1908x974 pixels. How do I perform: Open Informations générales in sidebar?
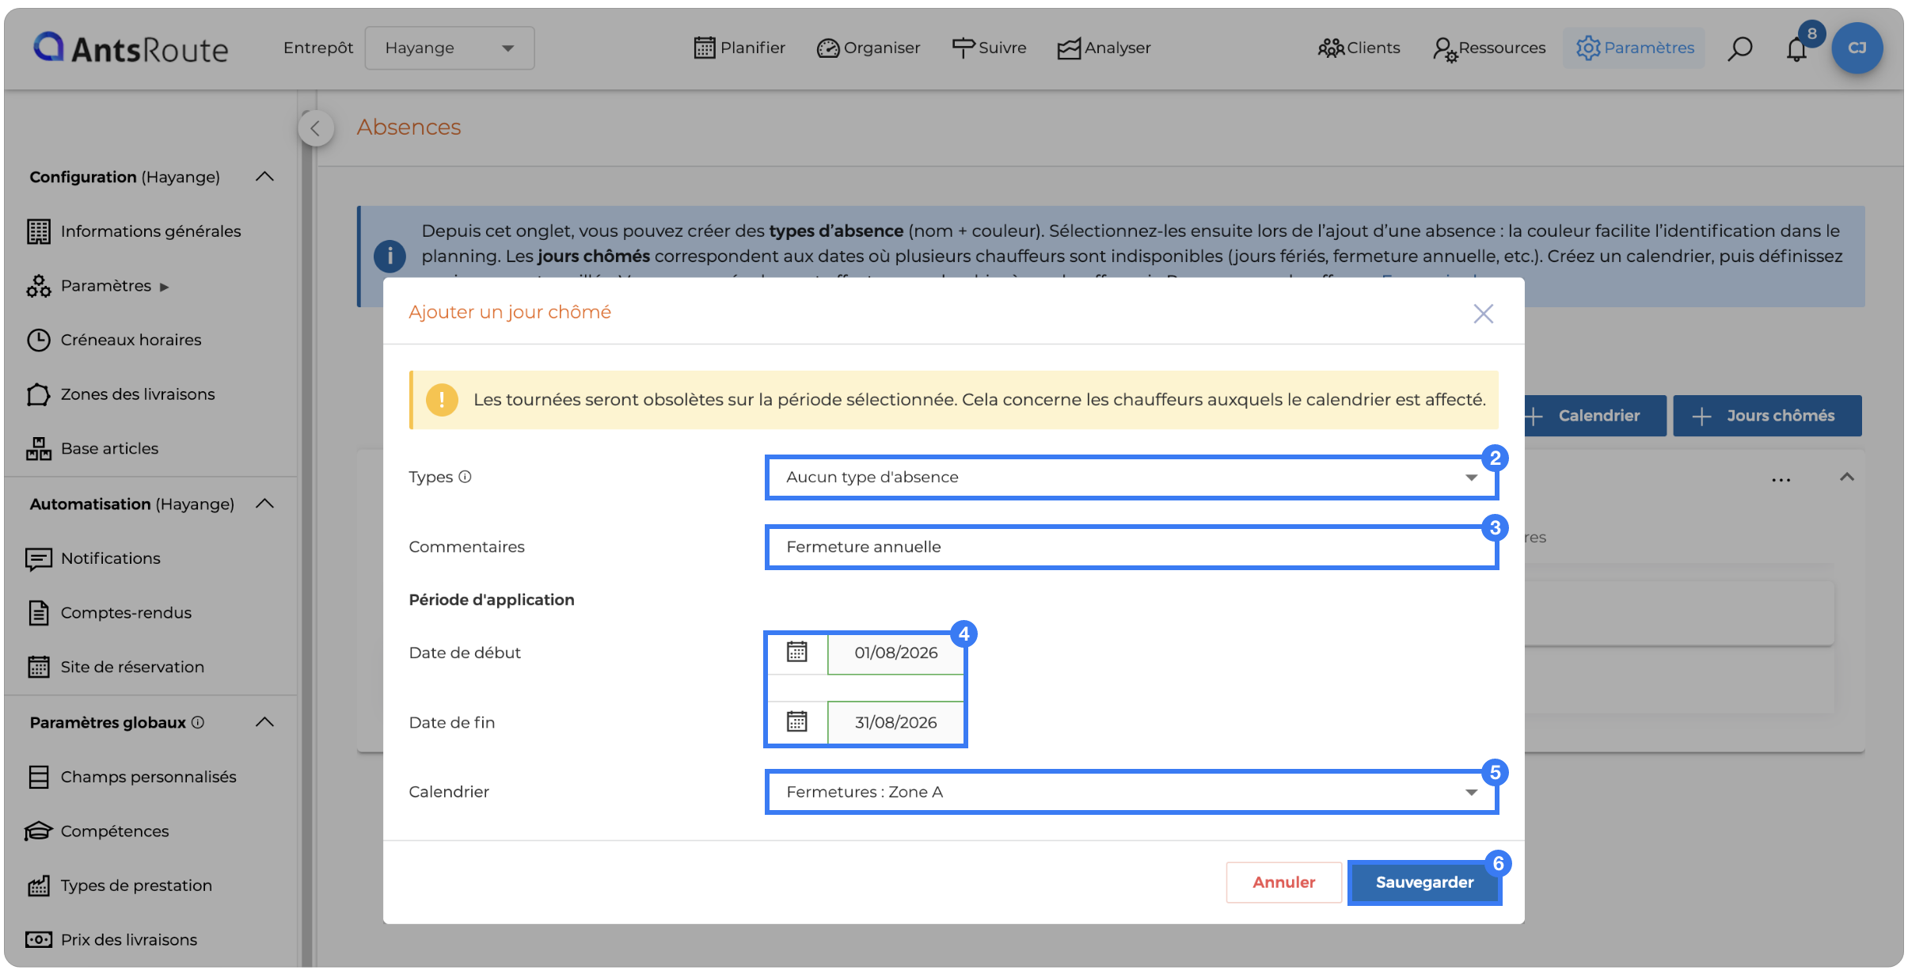(135, 231)
